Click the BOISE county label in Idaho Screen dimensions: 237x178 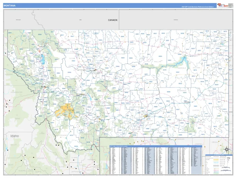coord(11,165)
